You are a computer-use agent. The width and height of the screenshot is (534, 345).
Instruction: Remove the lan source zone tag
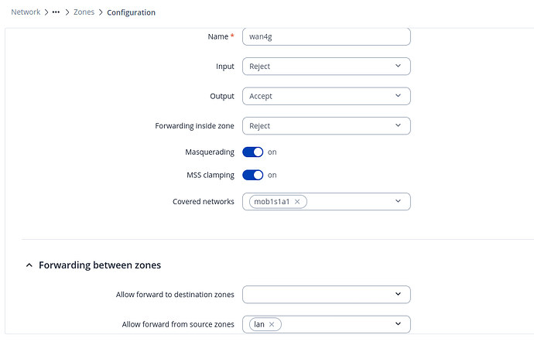(272, 324)
